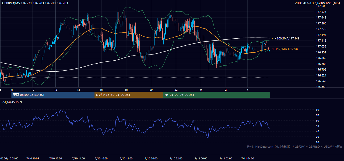The width and height of the screenshot is (344, 161).
Task: Click RSI scale value 20 on right
Action: pyautogui.click(x=317, y=142)
